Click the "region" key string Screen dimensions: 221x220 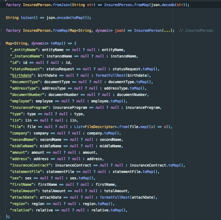tap(19, 204)
